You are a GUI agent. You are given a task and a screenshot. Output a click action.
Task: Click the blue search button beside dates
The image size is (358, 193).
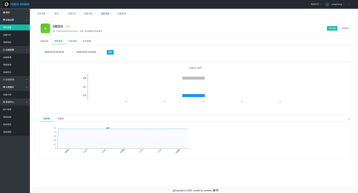pos(110,52)
